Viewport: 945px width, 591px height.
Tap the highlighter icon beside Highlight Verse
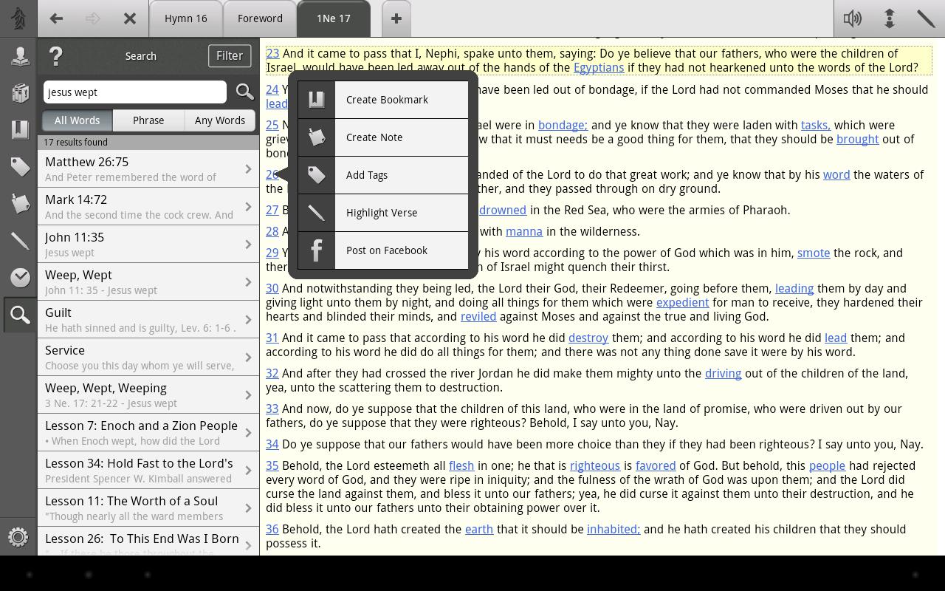pyautogui.click(x=317, y=213)
